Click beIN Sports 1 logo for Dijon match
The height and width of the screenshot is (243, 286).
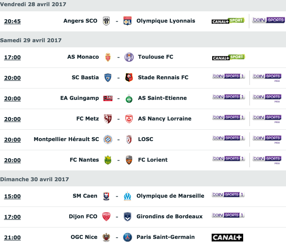point(228,215)
